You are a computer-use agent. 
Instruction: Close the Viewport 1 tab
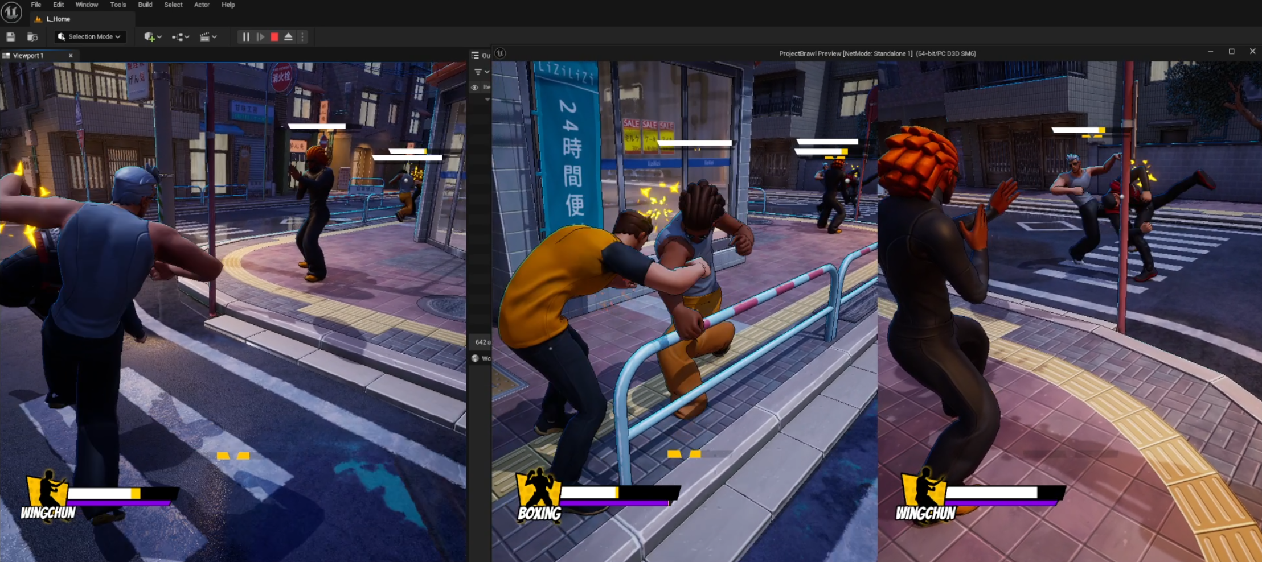click(71, 56)
